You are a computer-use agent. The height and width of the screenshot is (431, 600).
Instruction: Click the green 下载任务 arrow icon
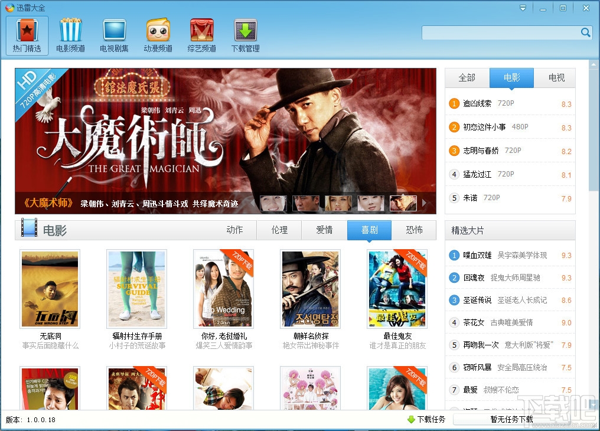[412, 420]
